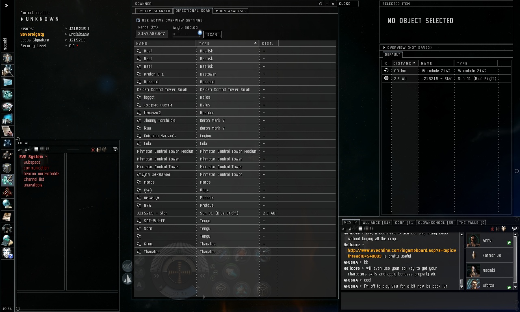Screen dimensions: 520x312
Task: Expand the Current location UNKNOWN triangle
Action: [22, 19]
